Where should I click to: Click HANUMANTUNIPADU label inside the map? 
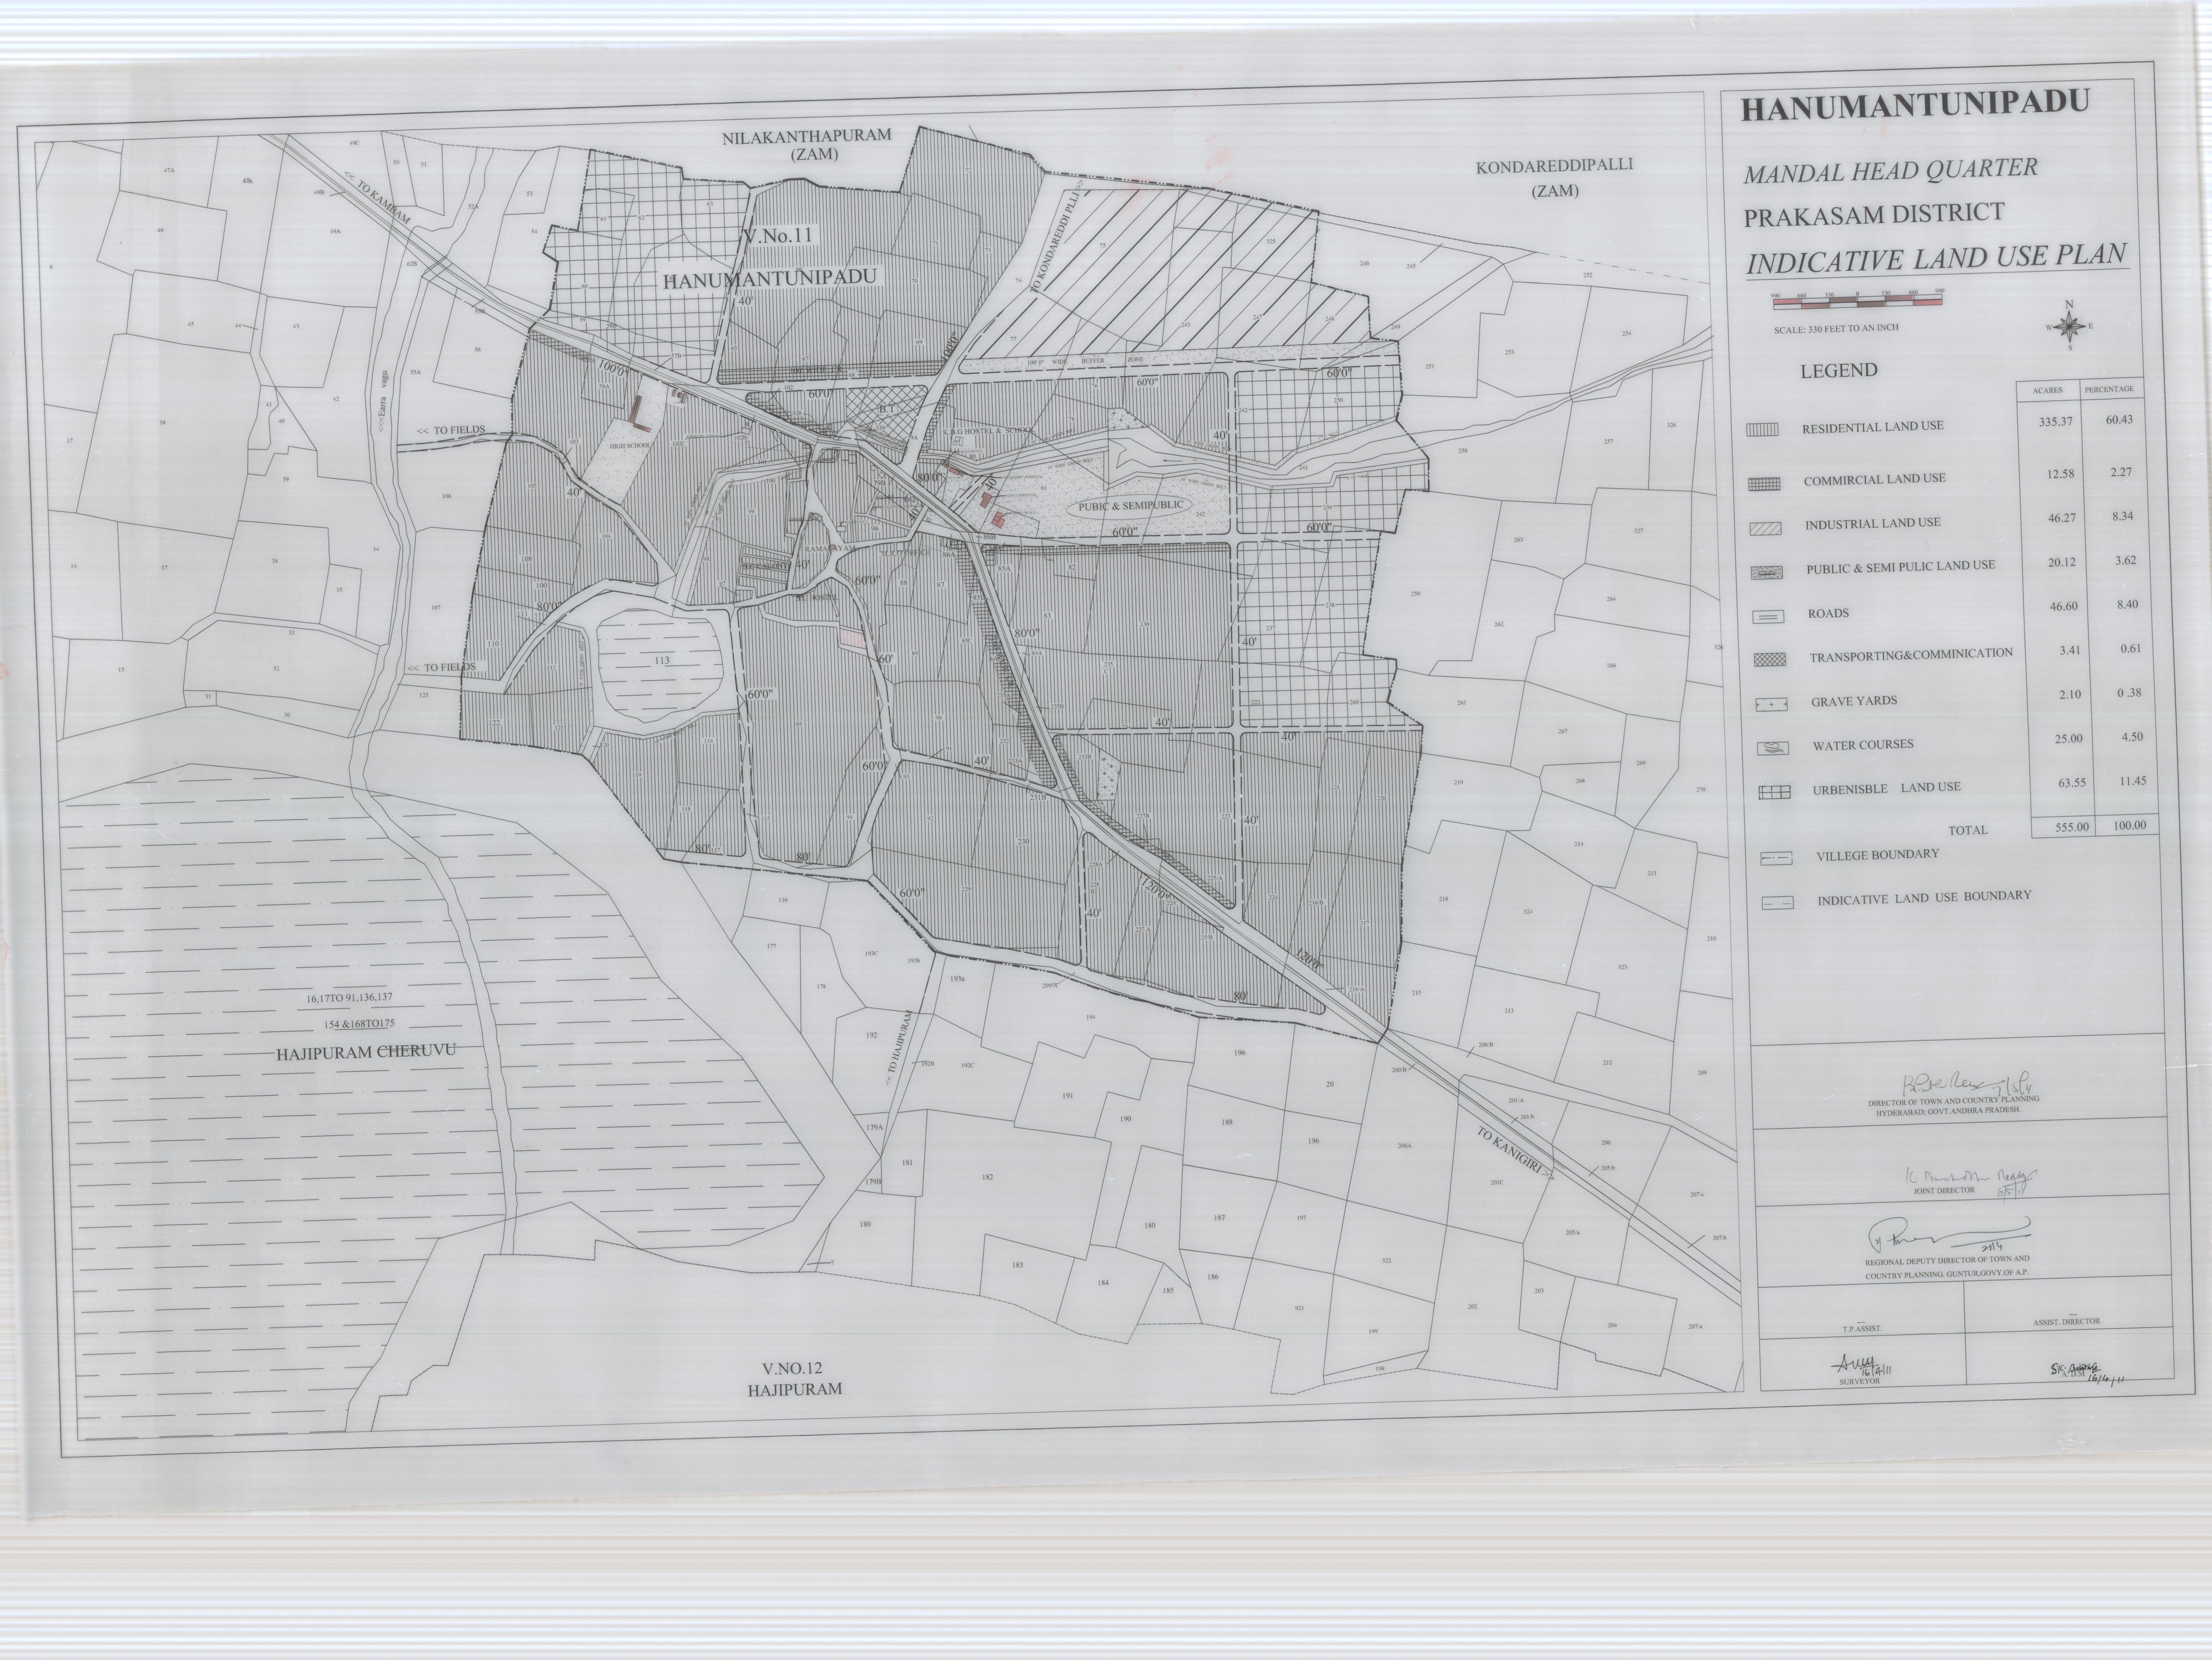[769, 278]
